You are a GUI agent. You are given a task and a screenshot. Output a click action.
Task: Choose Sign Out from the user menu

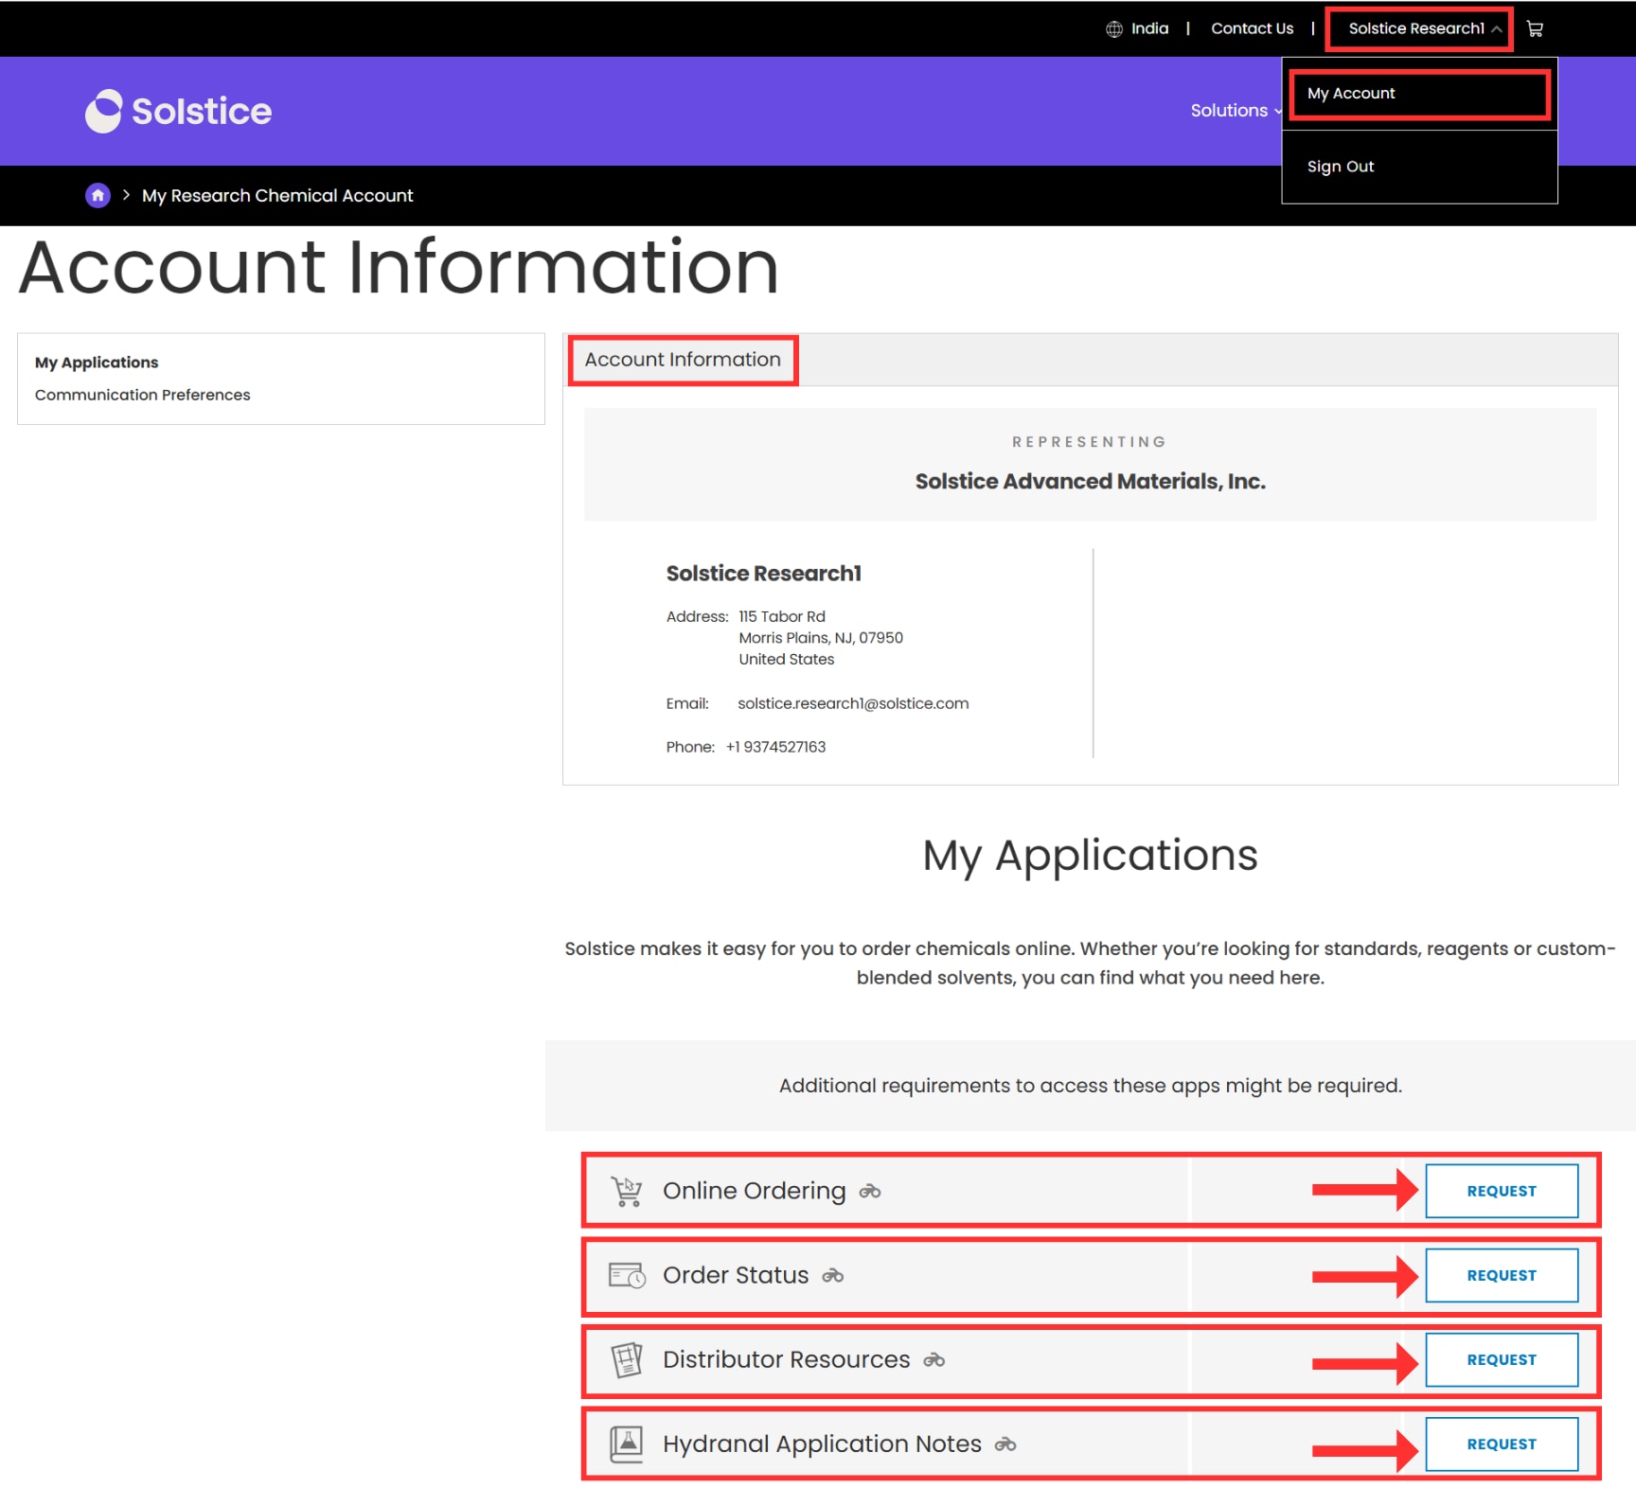coord(1419,167)
